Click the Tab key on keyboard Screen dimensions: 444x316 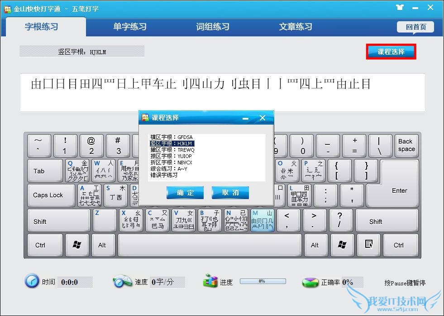[45, 171]
